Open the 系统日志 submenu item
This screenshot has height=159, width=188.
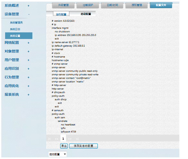click(x=15, y=29)
